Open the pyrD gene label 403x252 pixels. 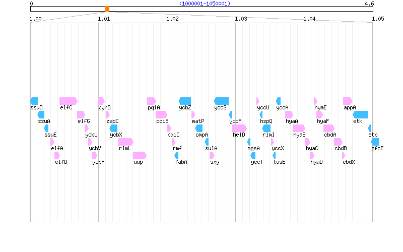[104, 107]
